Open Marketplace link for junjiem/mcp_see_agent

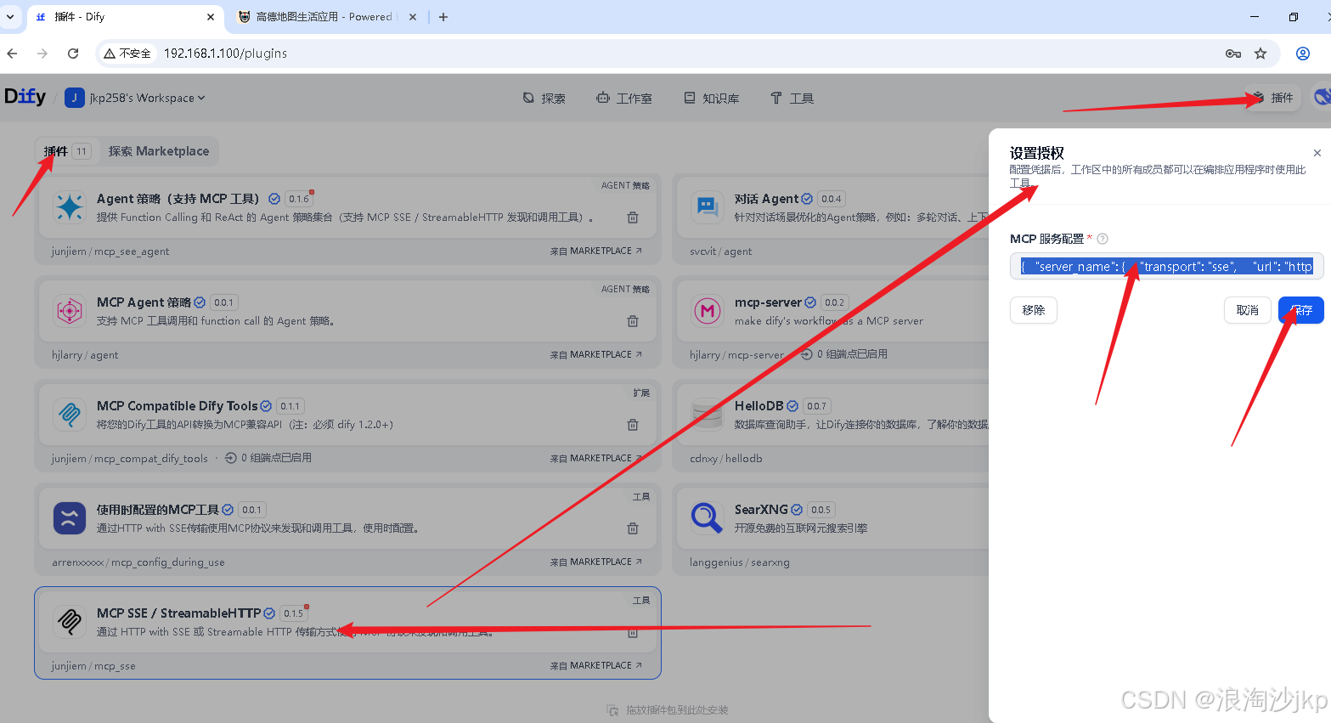click(x=596, y=251)
